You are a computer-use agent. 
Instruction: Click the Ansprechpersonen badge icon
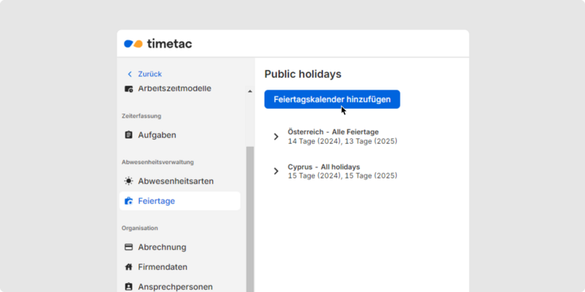click(x=129, y=286)
